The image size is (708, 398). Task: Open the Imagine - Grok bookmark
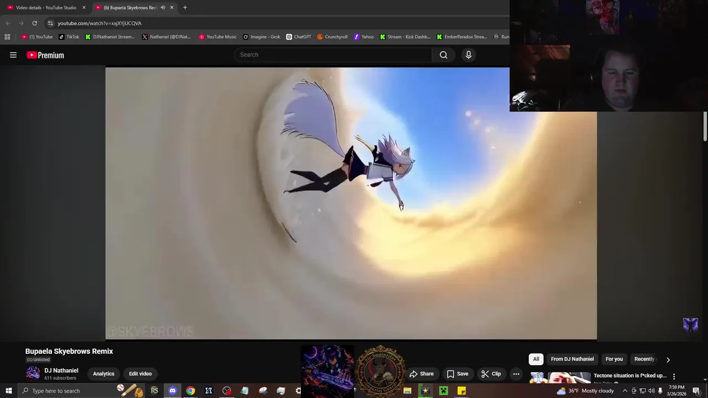[262, 37]
